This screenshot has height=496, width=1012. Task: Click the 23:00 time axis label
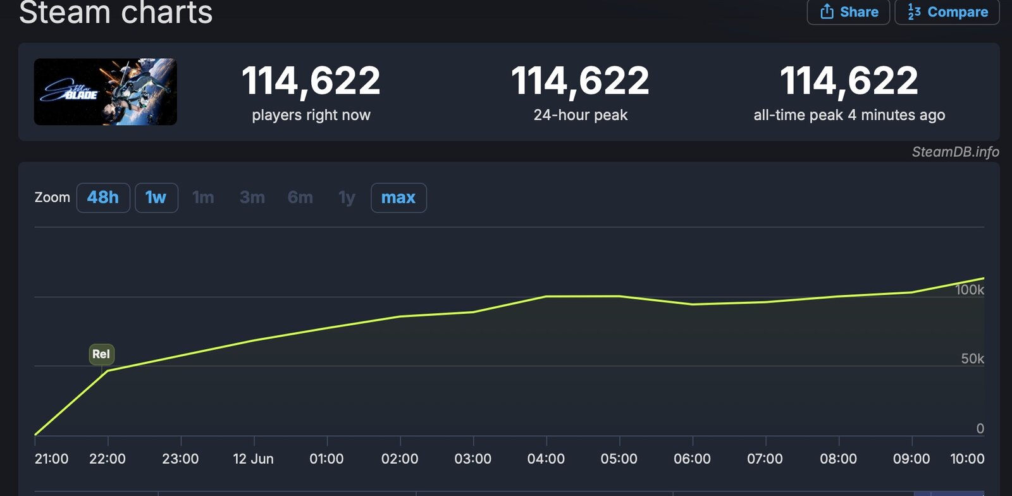pyautogui.click(x=180, y=459)
